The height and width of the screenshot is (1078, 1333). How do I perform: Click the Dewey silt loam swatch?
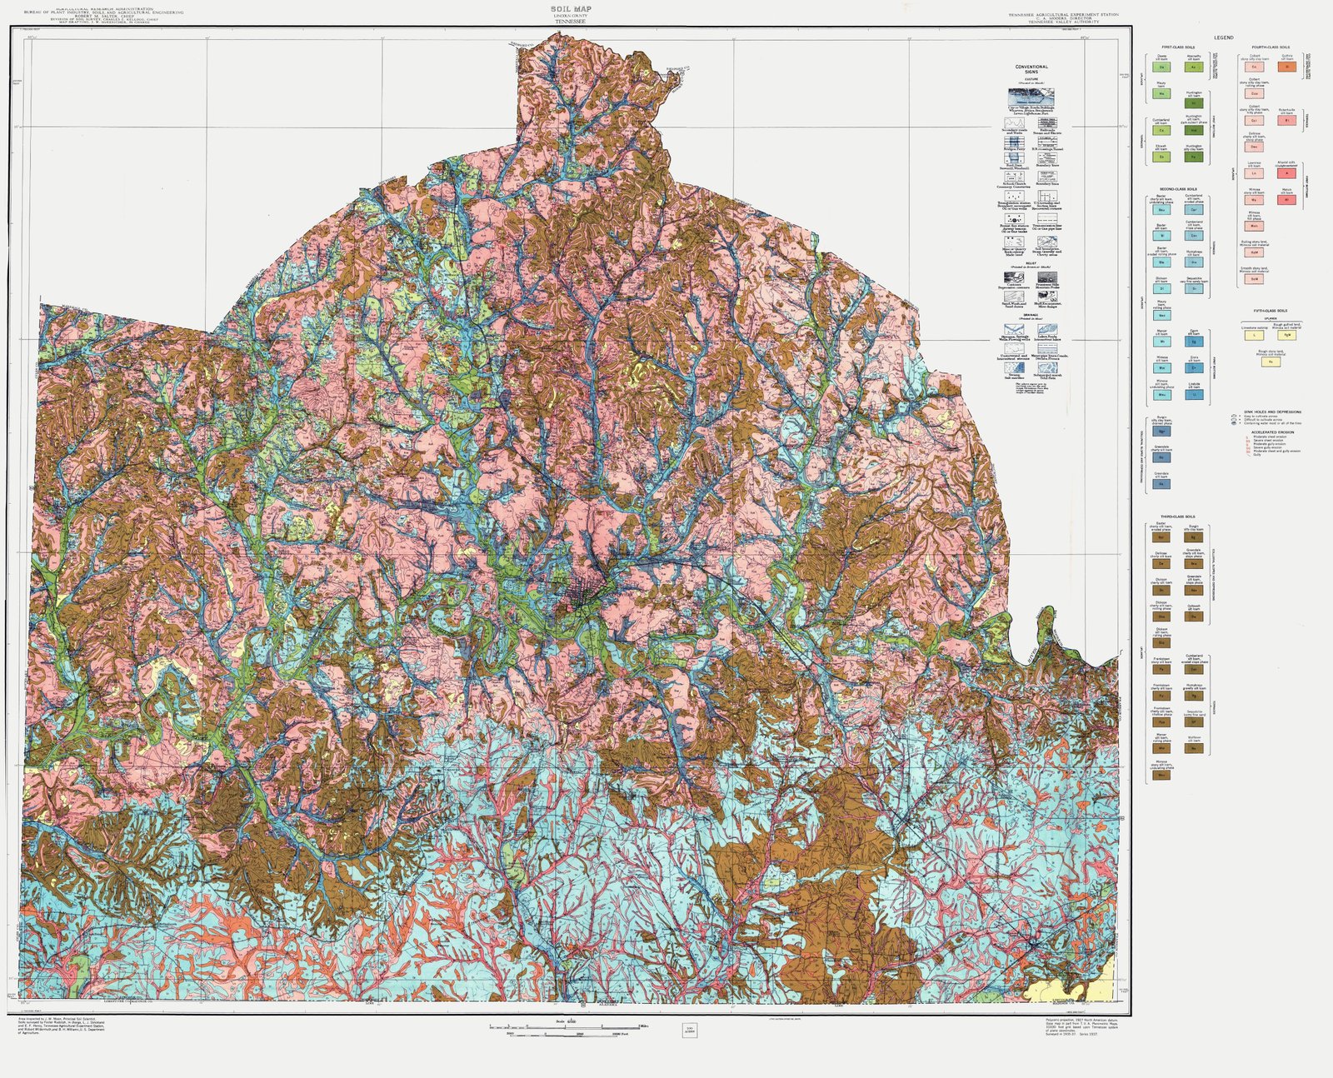click(1161, 67)
